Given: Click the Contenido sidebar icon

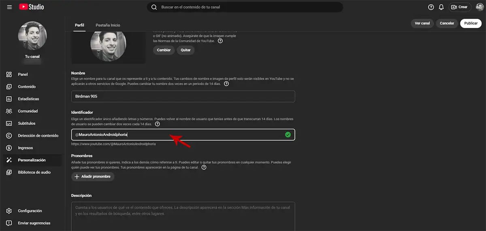Looking at the screenshot, I should 9,86.
